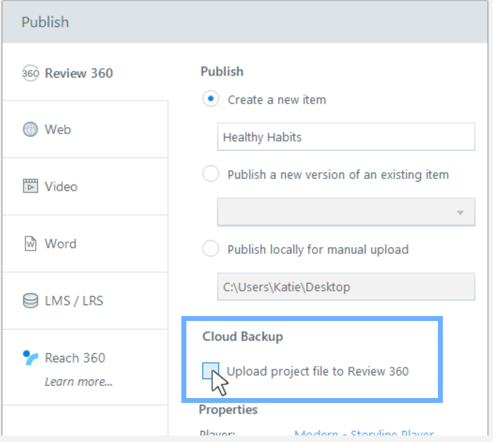Open the Word publish tab
The height and width of the screenshot is (444, 493).
pyautogui.click(x=60, y=244)
